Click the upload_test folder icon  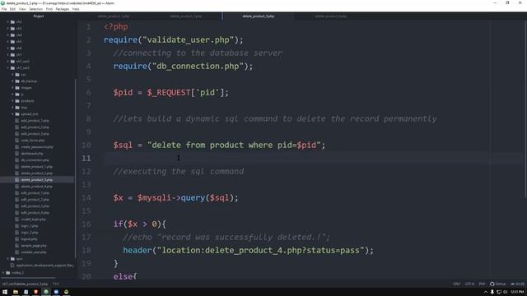click(x=17, y=114)
